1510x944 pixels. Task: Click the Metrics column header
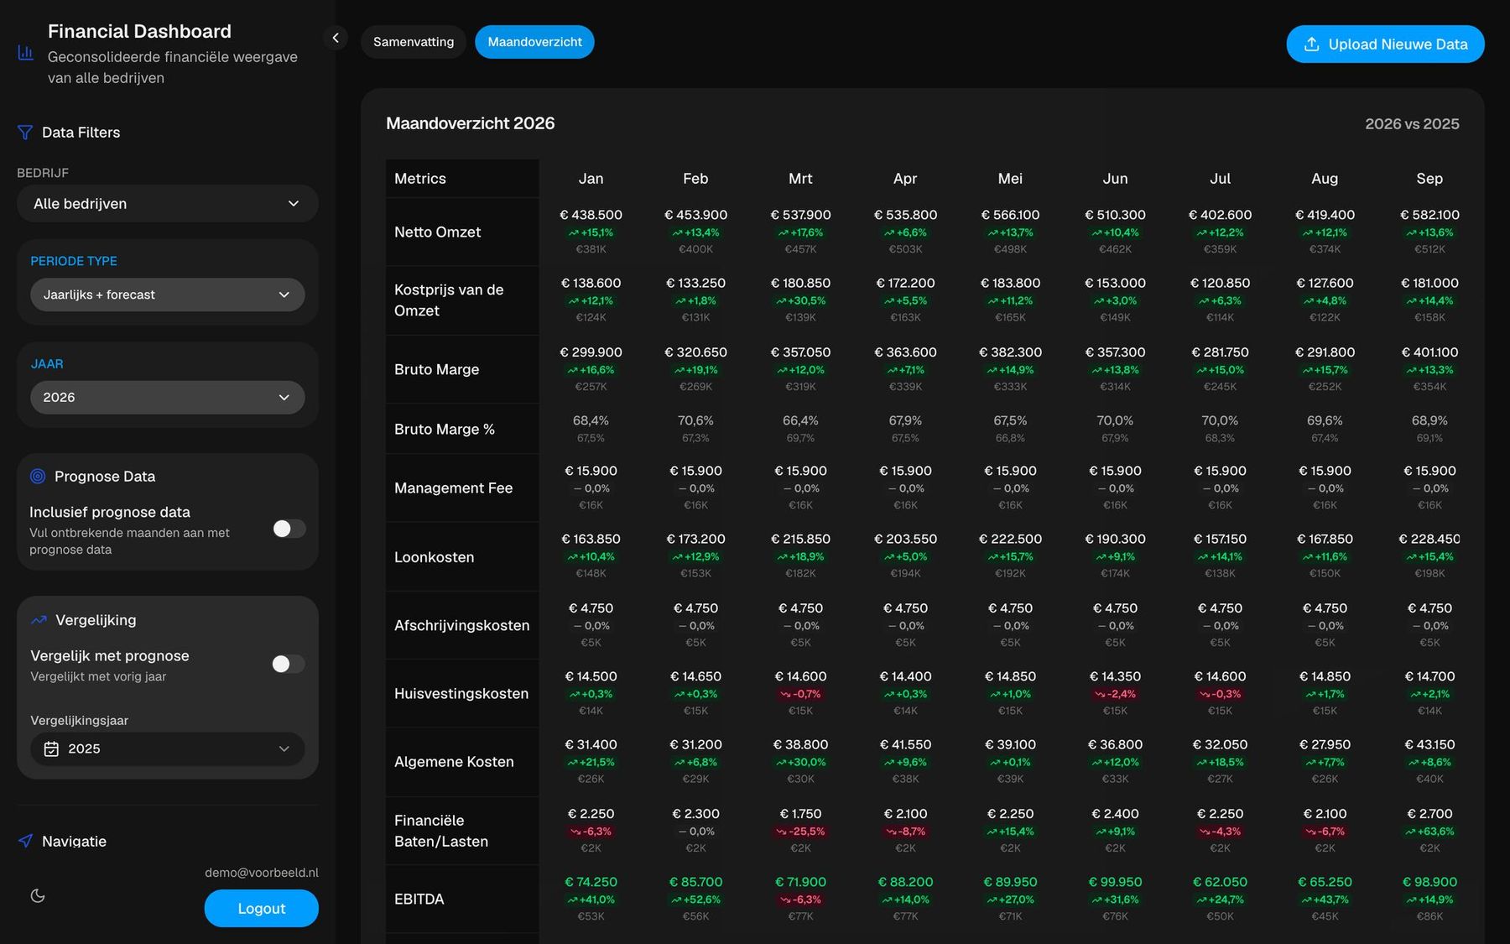[x=420, y=179]
